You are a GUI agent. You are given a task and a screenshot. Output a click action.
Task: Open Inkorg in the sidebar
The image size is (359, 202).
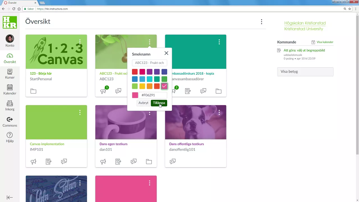[x=10, y=106]
